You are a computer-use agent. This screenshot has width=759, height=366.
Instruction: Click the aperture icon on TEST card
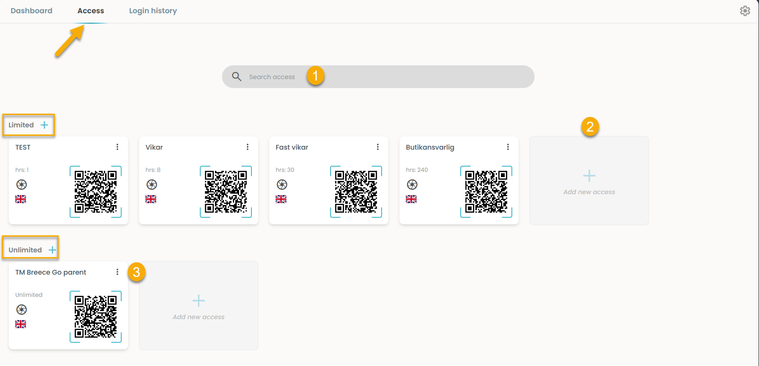(x=21, y=185)
